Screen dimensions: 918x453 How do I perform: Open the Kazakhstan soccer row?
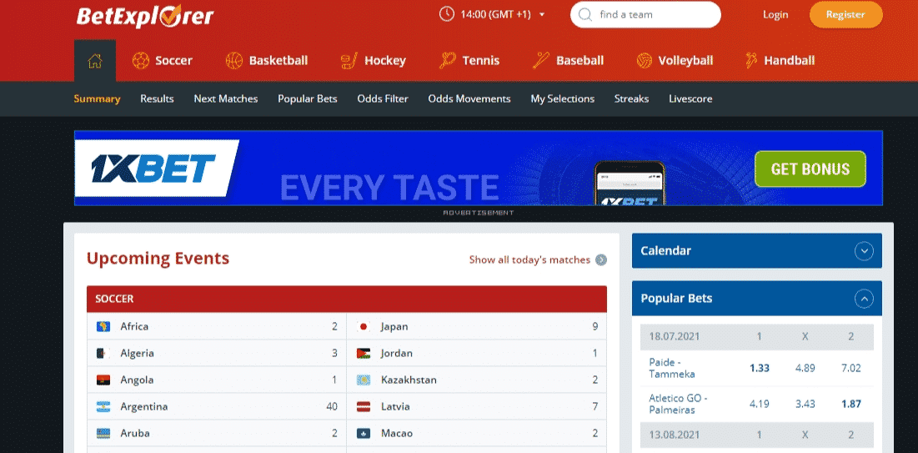click(x=477, y=380)
